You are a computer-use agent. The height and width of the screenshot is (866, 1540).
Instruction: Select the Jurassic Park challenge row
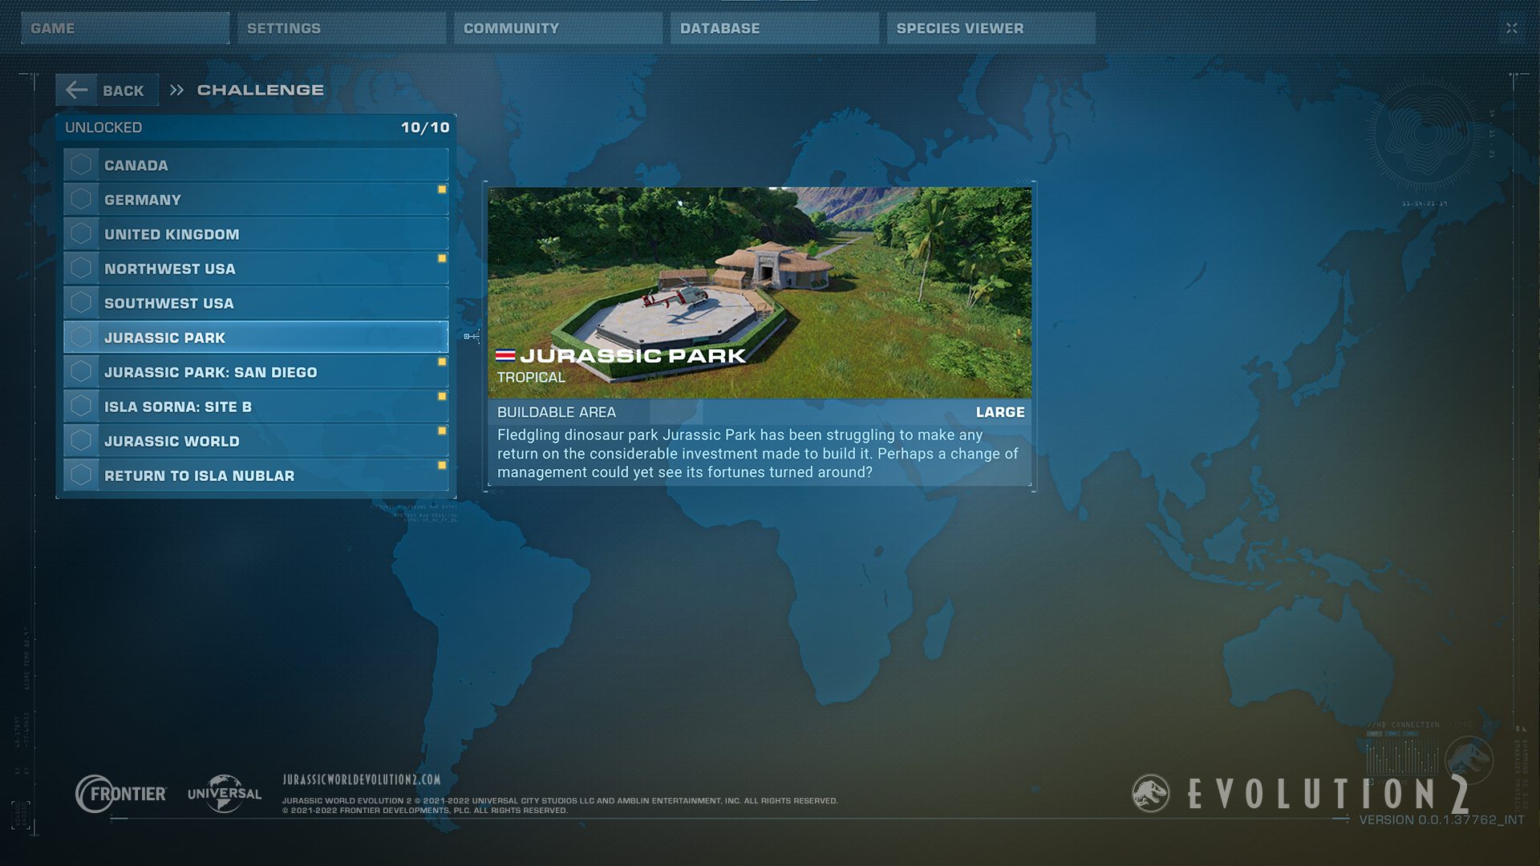(x=256, y=338)
